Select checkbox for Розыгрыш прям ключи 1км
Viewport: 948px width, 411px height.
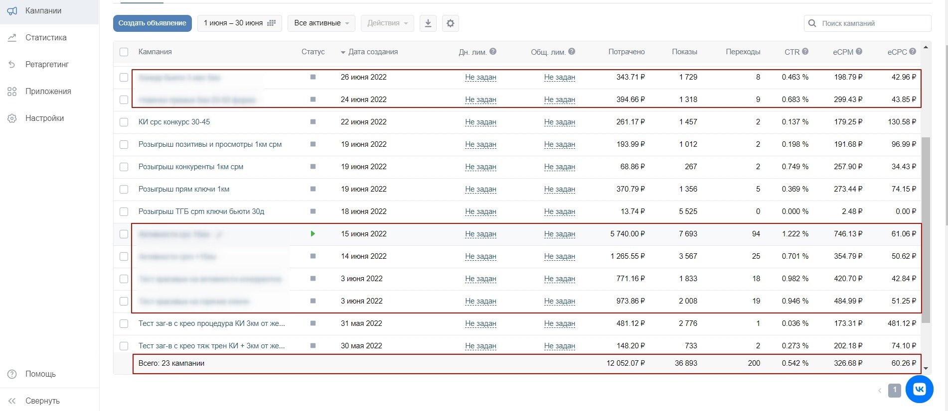(x=124, y=190)
